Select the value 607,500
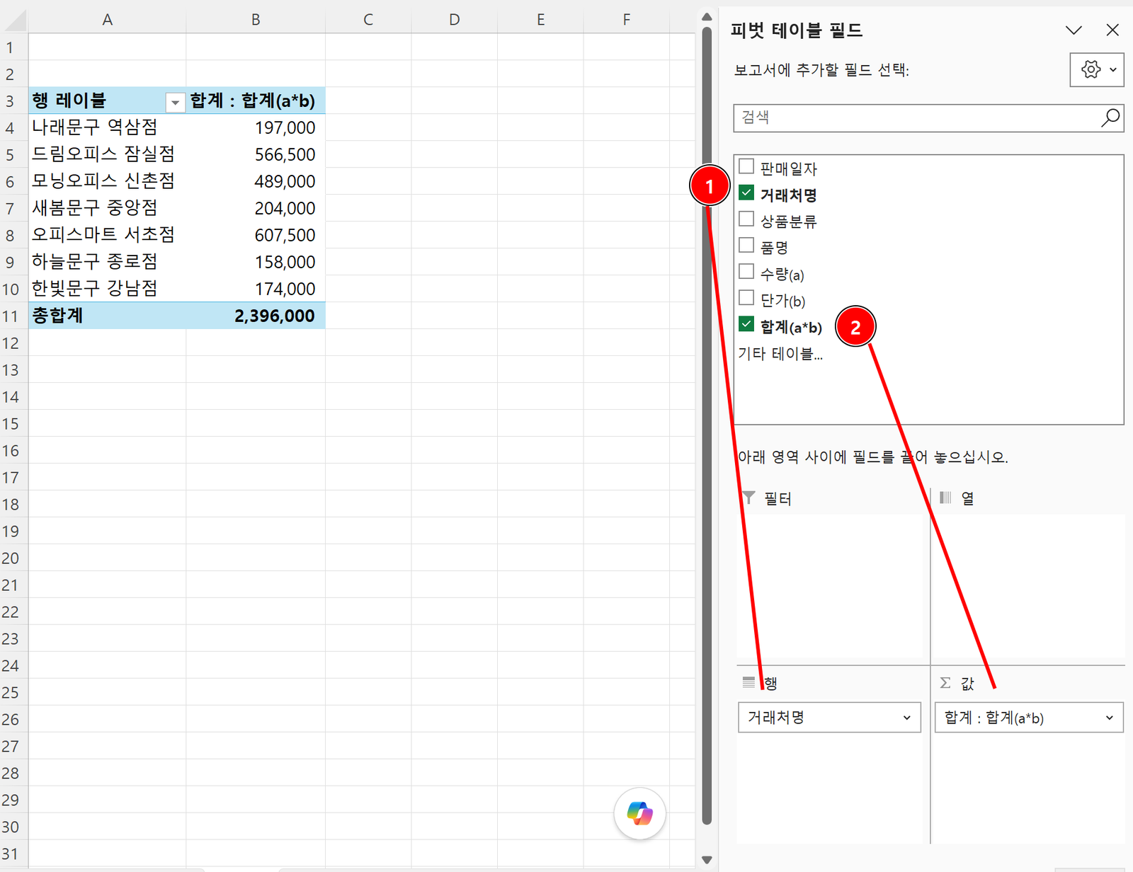The height and width of the screenshot is (872, 1133). (x=256, y=235)
